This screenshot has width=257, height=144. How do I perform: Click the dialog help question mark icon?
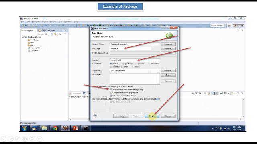(95, 116)
